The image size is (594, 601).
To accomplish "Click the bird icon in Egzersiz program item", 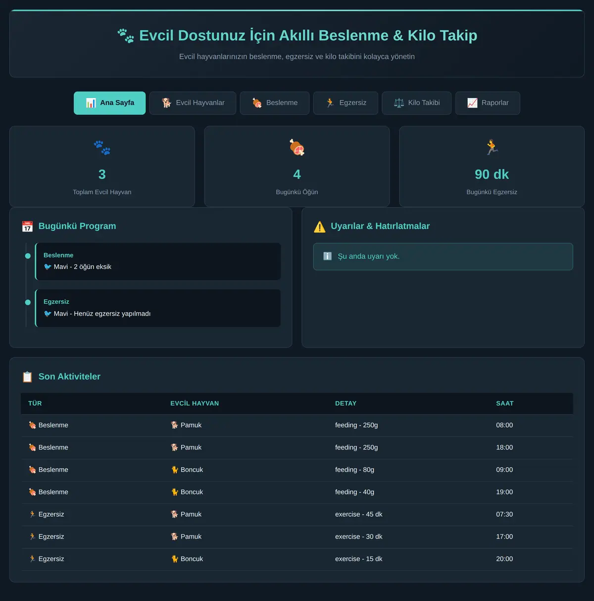I will (x=48, y=314).
